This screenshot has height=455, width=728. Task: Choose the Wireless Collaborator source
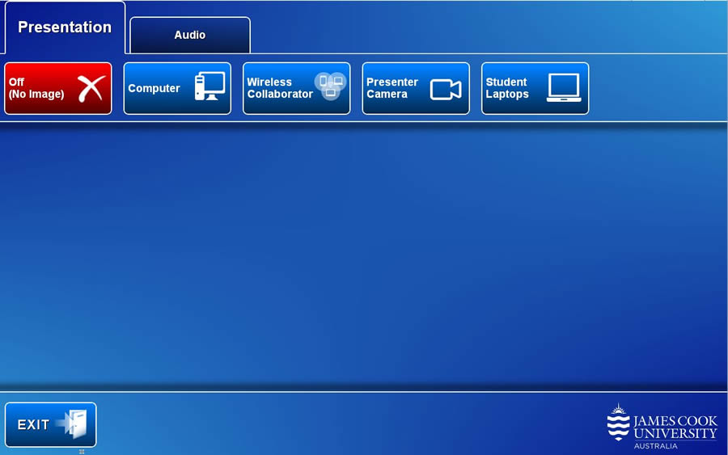tap(297, 88)
